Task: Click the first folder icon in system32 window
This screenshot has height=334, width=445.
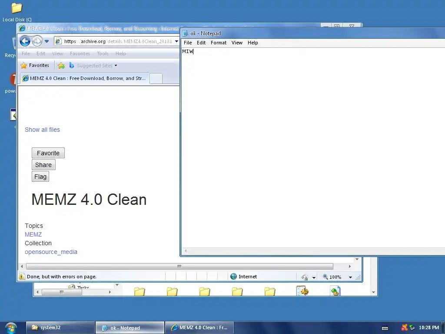Action: [x=139, y=291]
